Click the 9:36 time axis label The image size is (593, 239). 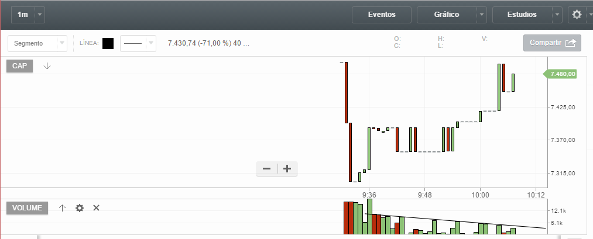click(x=369, y=195)
